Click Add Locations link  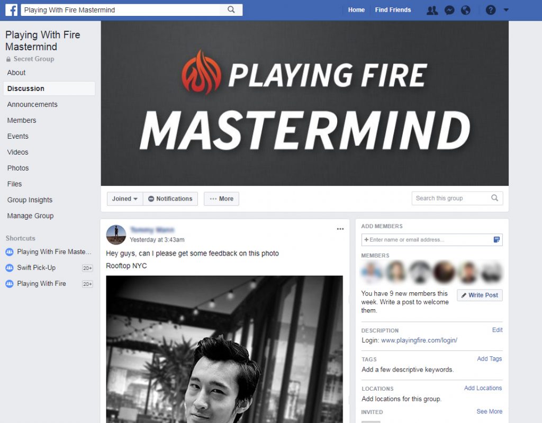(x=483, y=388)
